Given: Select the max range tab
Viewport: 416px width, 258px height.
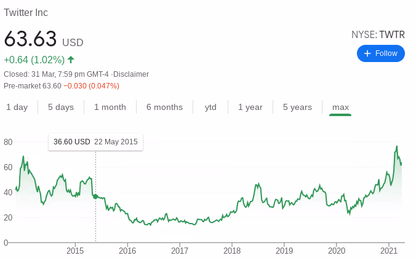Looking at the screenshot, I should pyautogui.click(x=340, y=107).
